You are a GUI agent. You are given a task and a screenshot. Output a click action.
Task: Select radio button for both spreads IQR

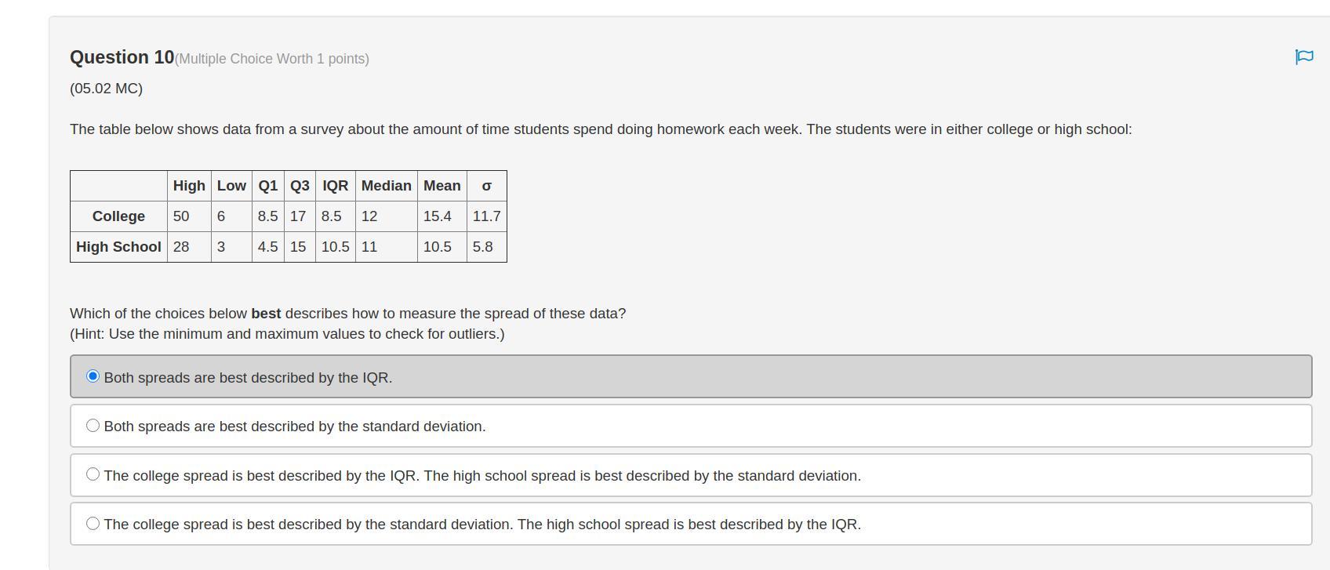(x=93, y=376)
